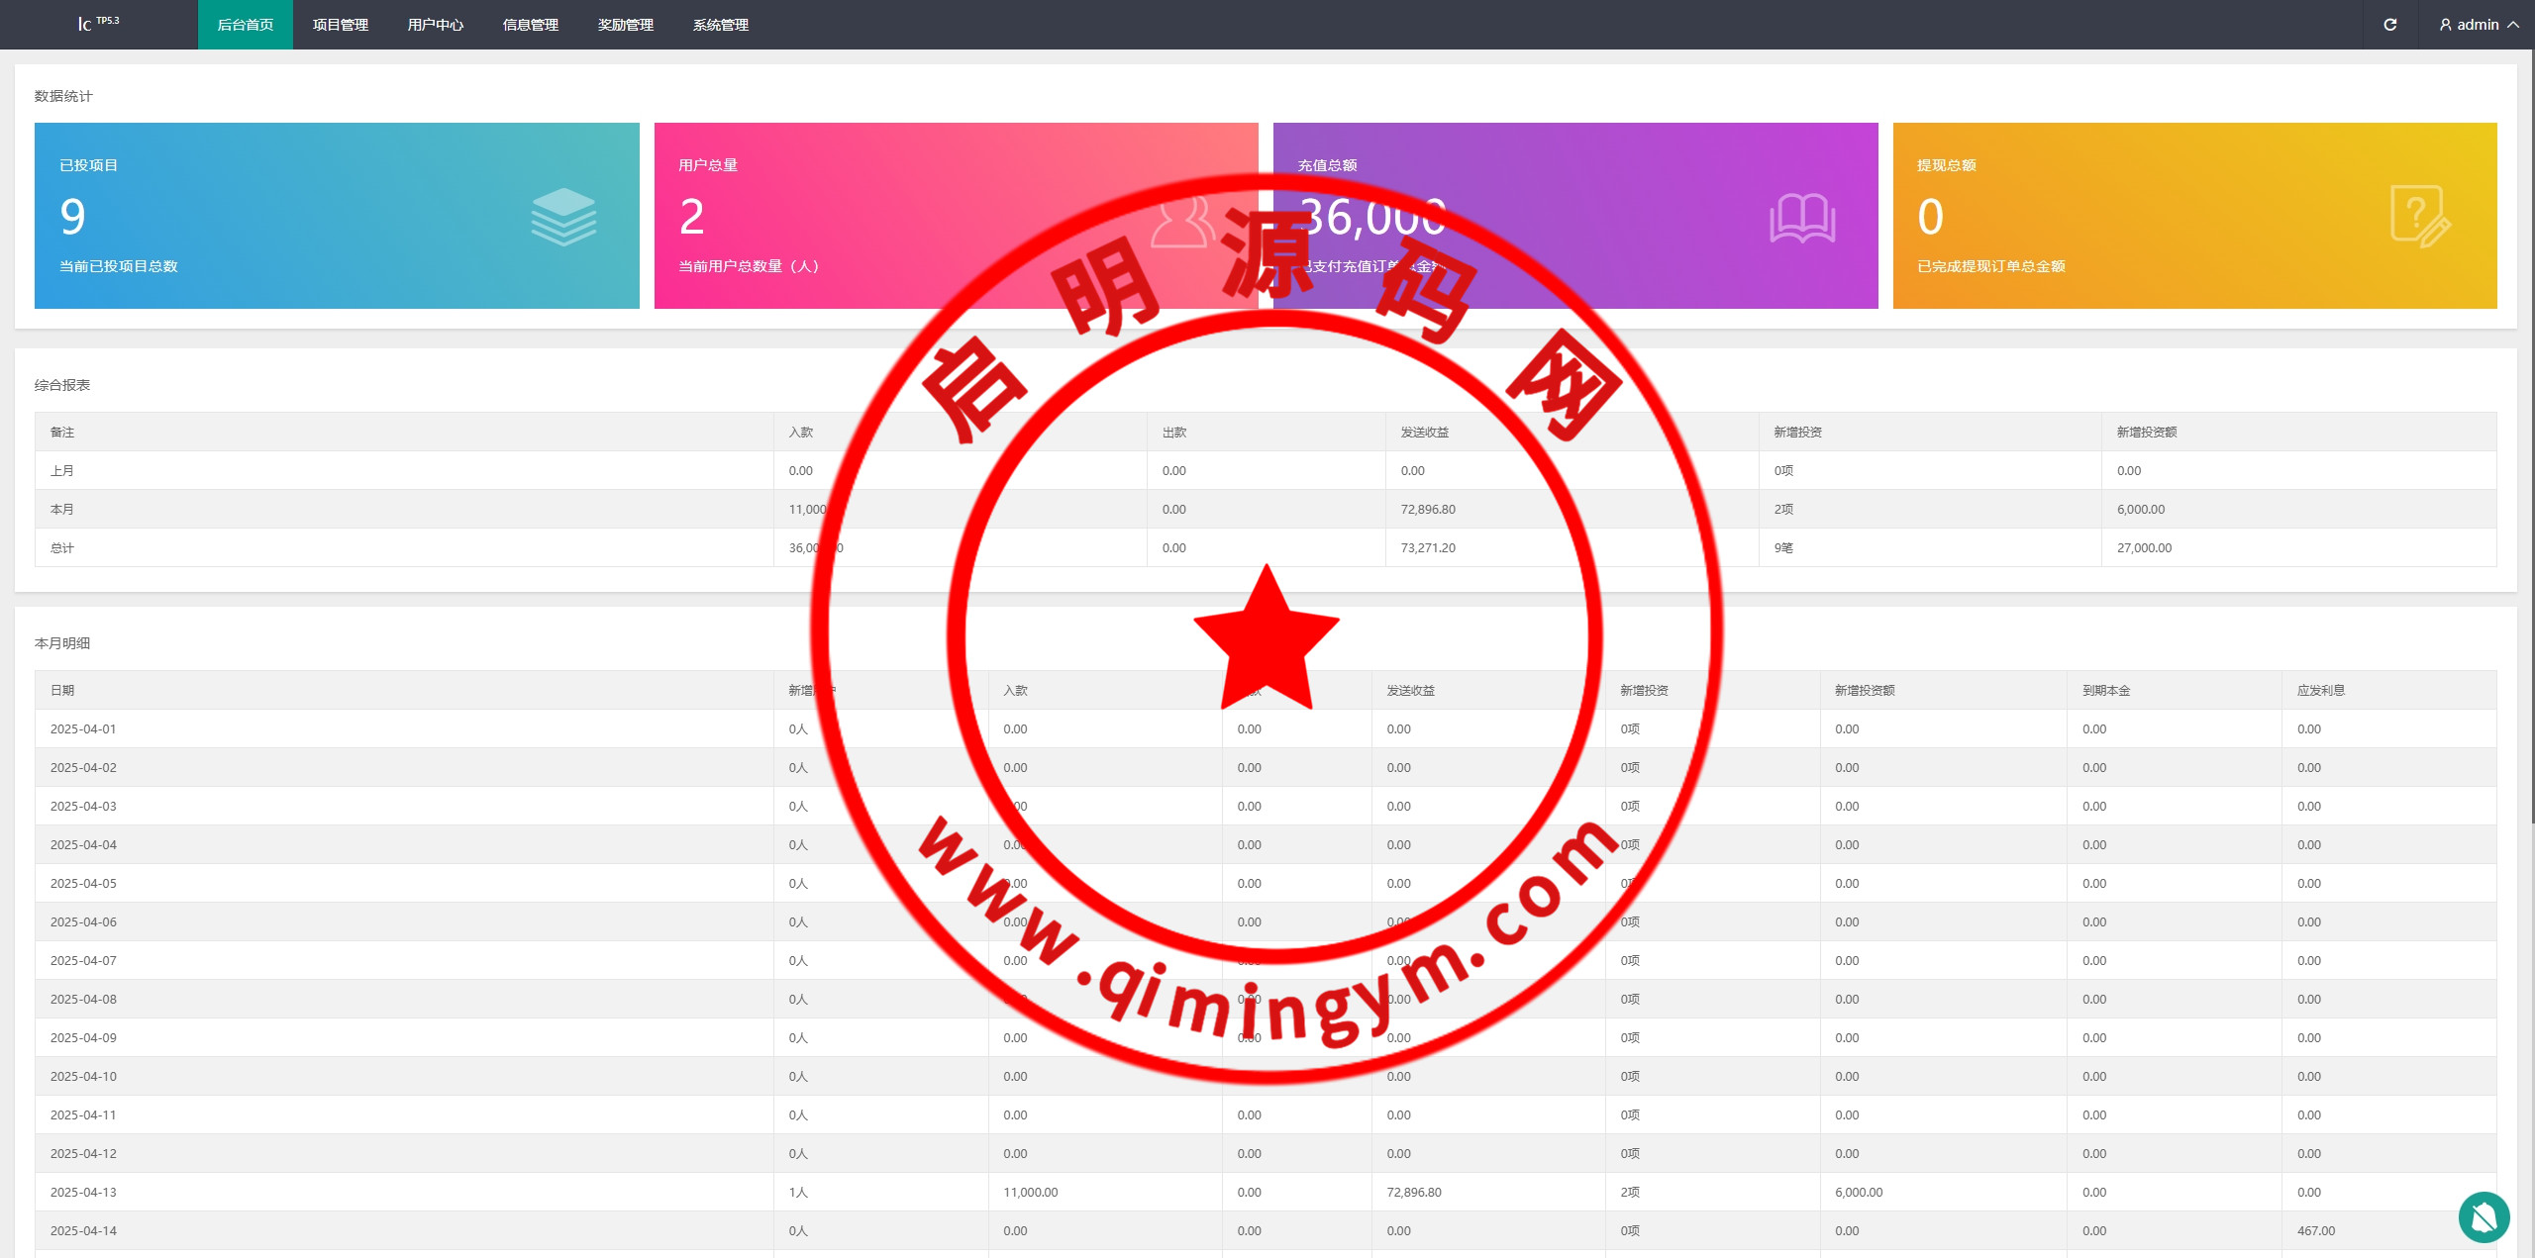Click the 2025-04-13 row date cell

point(84,1192)
